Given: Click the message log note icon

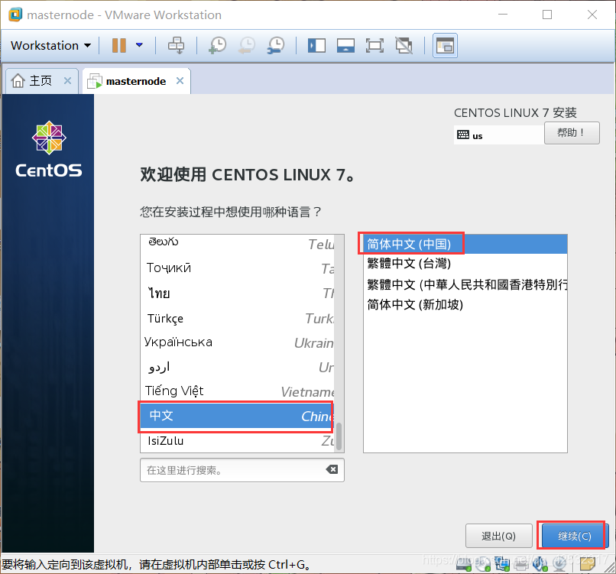Looking at the screenshot, I should pyautogui.click(x=588, y=564).
